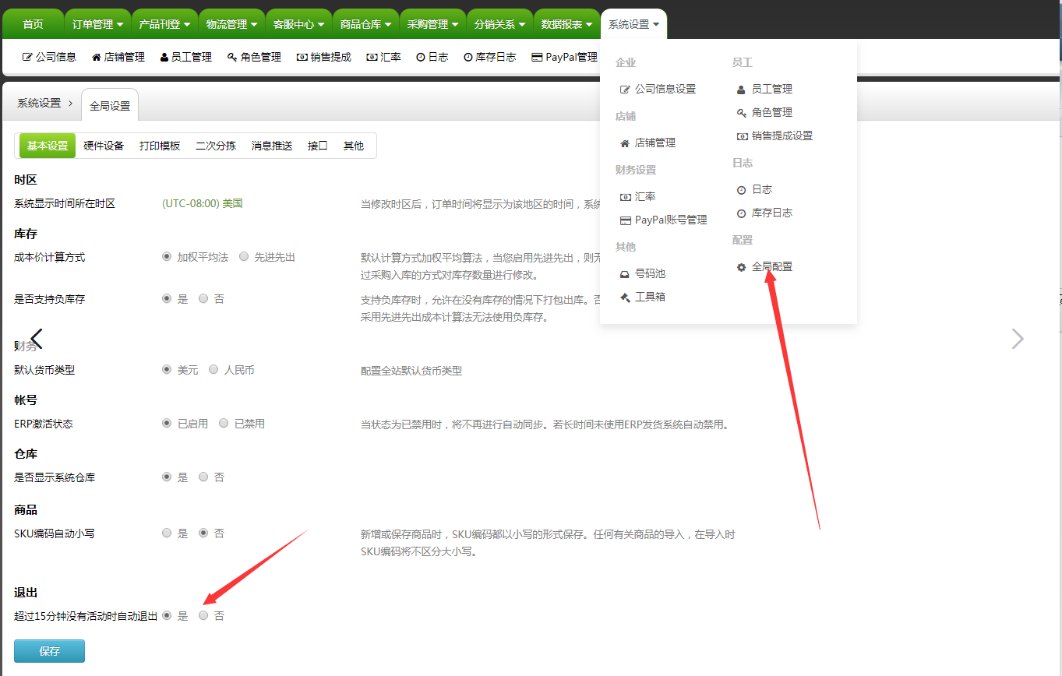Expand the 产品刊登 dropdown menu
This screenshot has width=1062, height=676.
click(x=164, y=24)
